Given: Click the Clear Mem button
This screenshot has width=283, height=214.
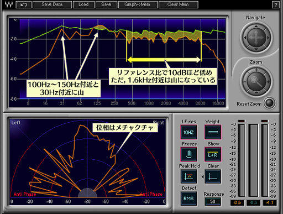Looking at the screenshot, I should [x=178, y=4].
